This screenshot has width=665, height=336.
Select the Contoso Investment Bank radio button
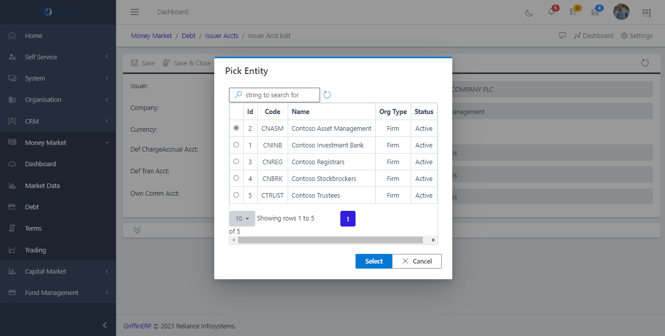click(236, 145)
